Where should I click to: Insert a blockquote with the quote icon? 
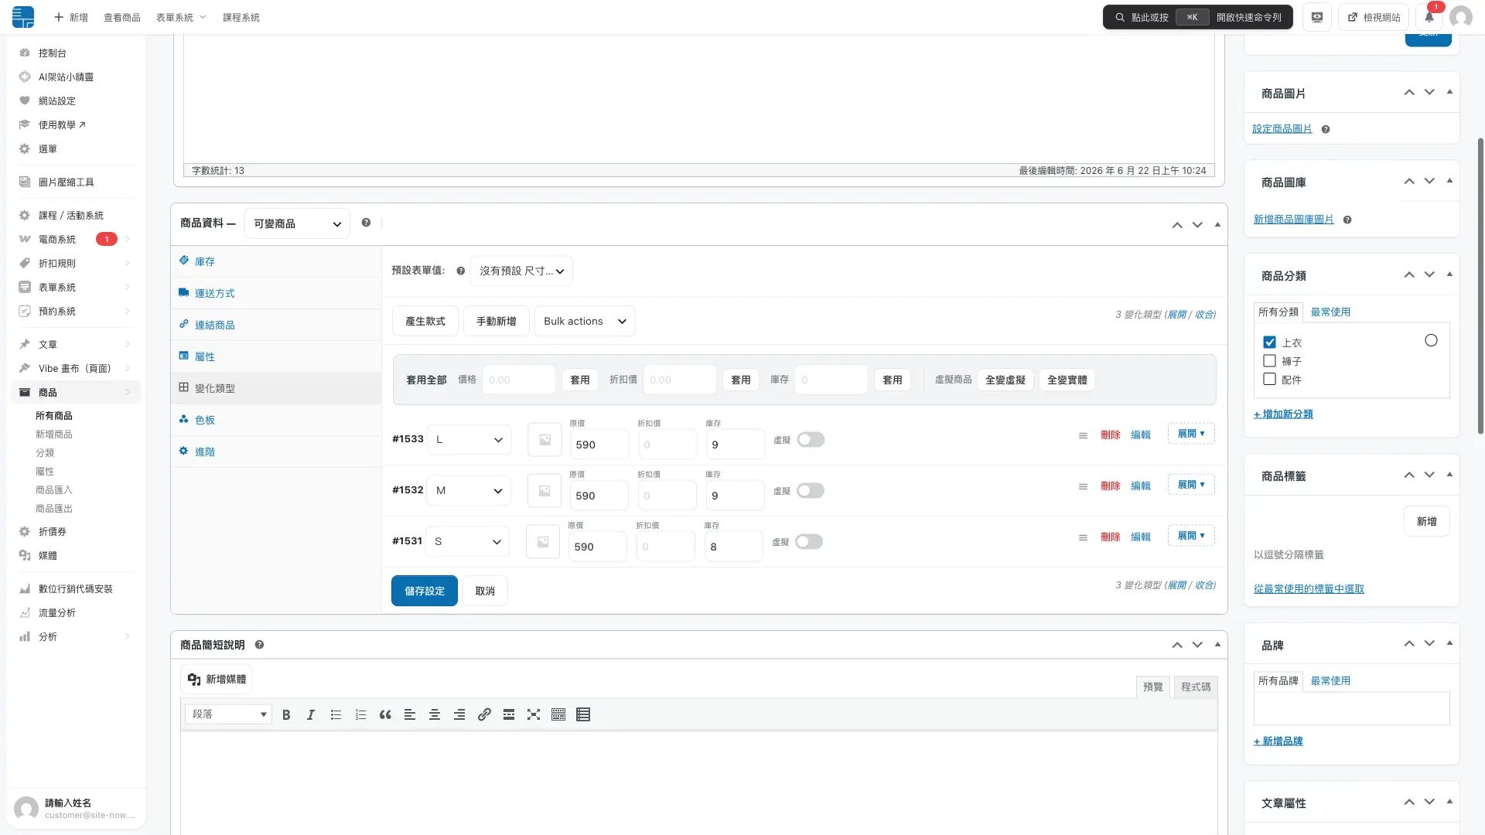click(385, 715)
